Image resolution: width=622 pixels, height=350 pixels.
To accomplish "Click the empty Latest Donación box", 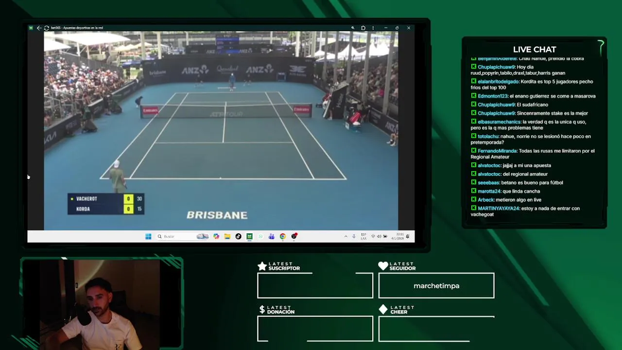I will pos(315,329).
